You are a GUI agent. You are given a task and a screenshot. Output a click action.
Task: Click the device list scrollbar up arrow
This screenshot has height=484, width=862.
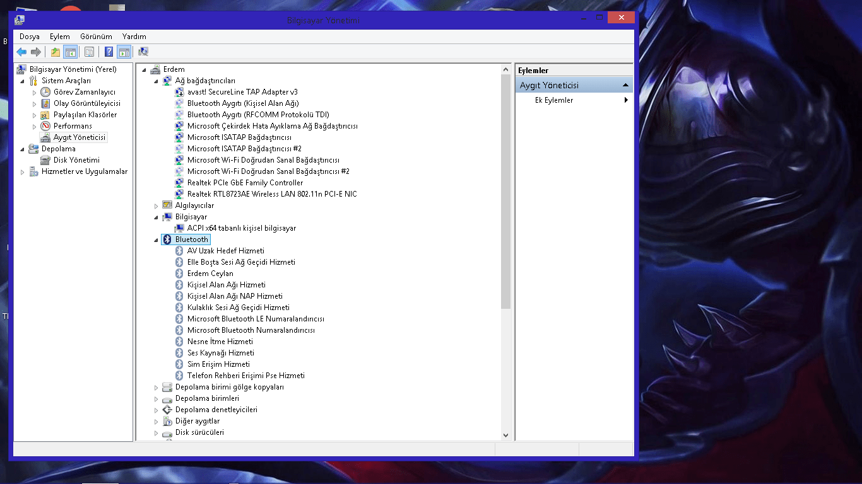click(x=505, y=69)
